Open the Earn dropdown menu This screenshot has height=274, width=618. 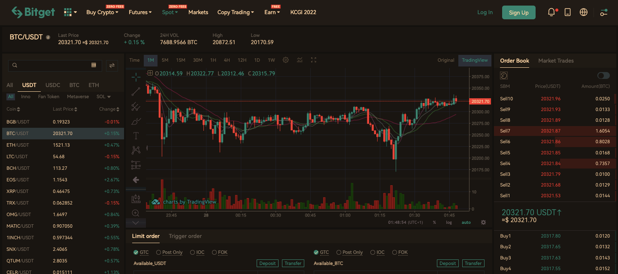pos(272,12)
